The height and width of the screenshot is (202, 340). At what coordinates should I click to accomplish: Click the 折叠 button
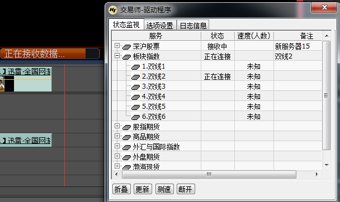point(121,189)
